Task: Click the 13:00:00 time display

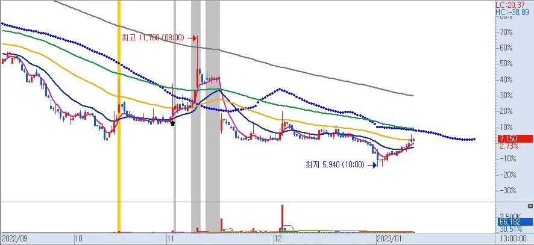Action: click(x=514, y=238)
